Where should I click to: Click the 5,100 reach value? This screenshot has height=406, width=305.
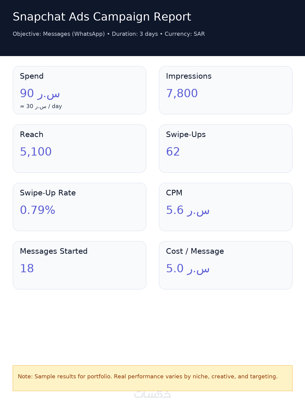pyautogui.click(x=36, y=152)
